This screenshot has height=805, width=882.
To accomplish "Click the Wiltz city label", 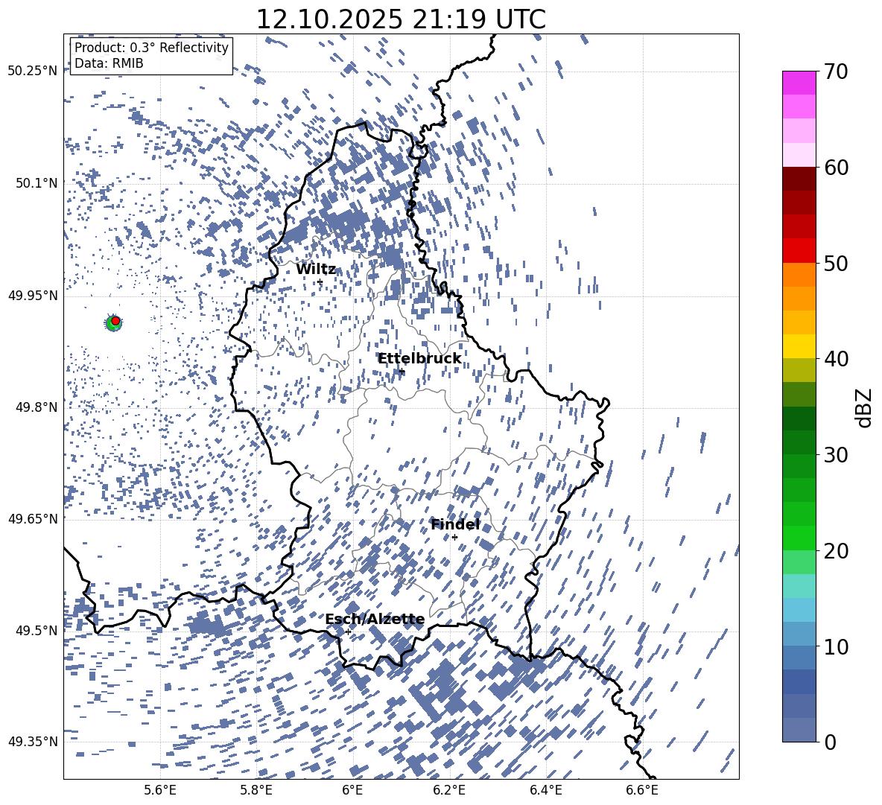I will point(316,270).
